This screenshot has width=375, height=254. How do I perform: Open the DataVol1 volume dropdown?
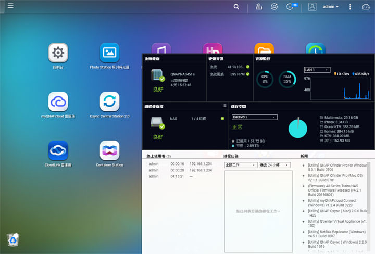[254, 117]
